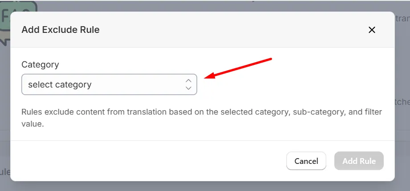Viewport: 410px width, 191px height.
Task: Click the up-down chevron icon in Category field
Action: pos(188,84)
